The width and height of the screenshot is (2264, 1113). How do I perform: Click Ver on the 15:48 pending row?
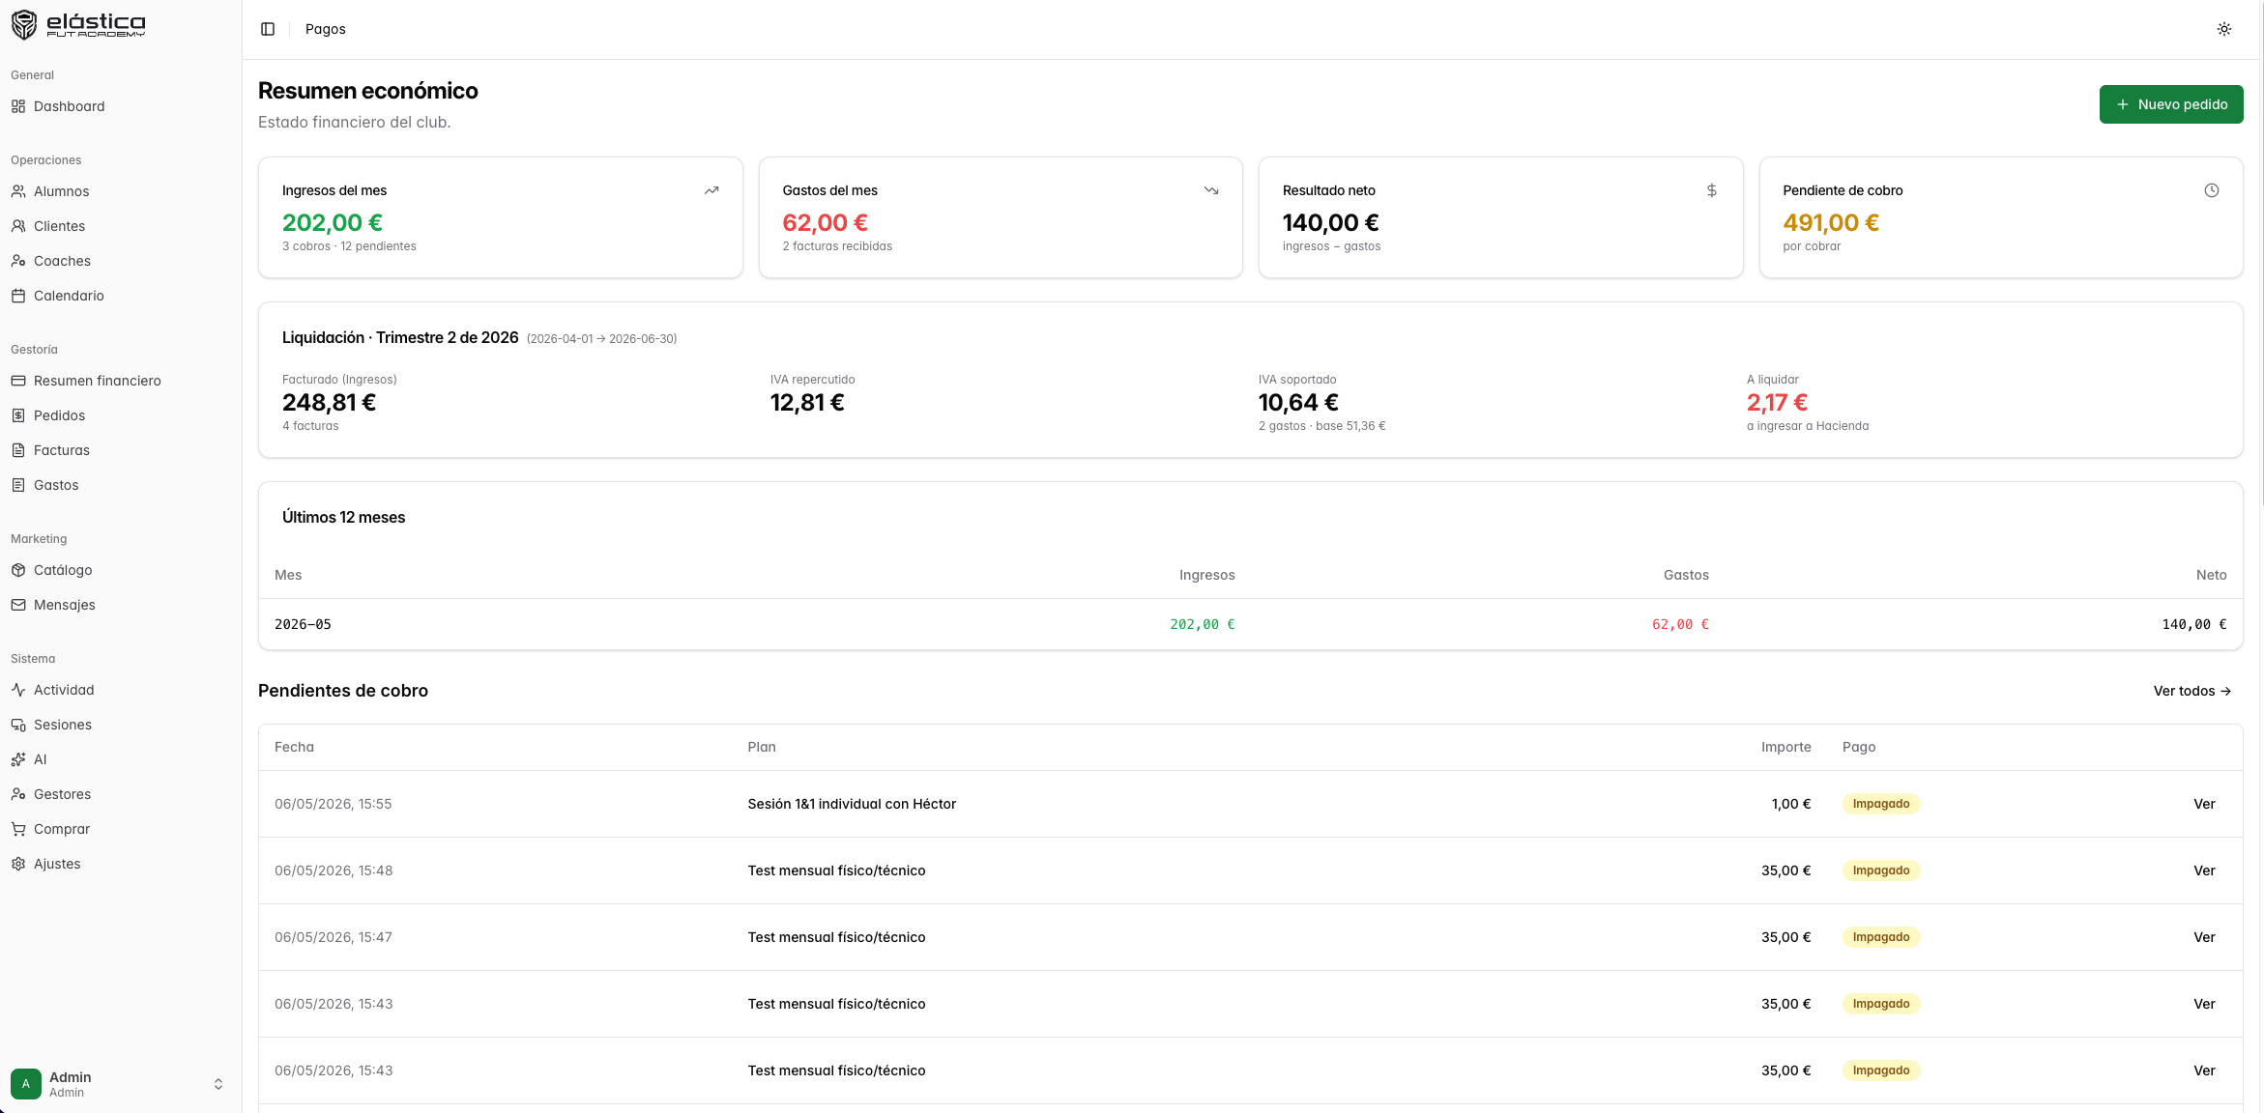[2204, 870]
